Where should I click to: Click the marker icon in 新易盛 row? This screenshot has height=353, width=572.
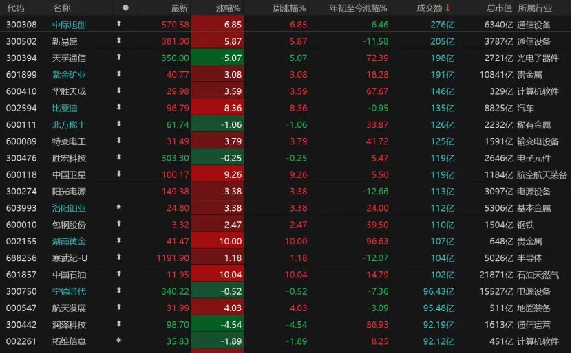(x=118, y=41)
